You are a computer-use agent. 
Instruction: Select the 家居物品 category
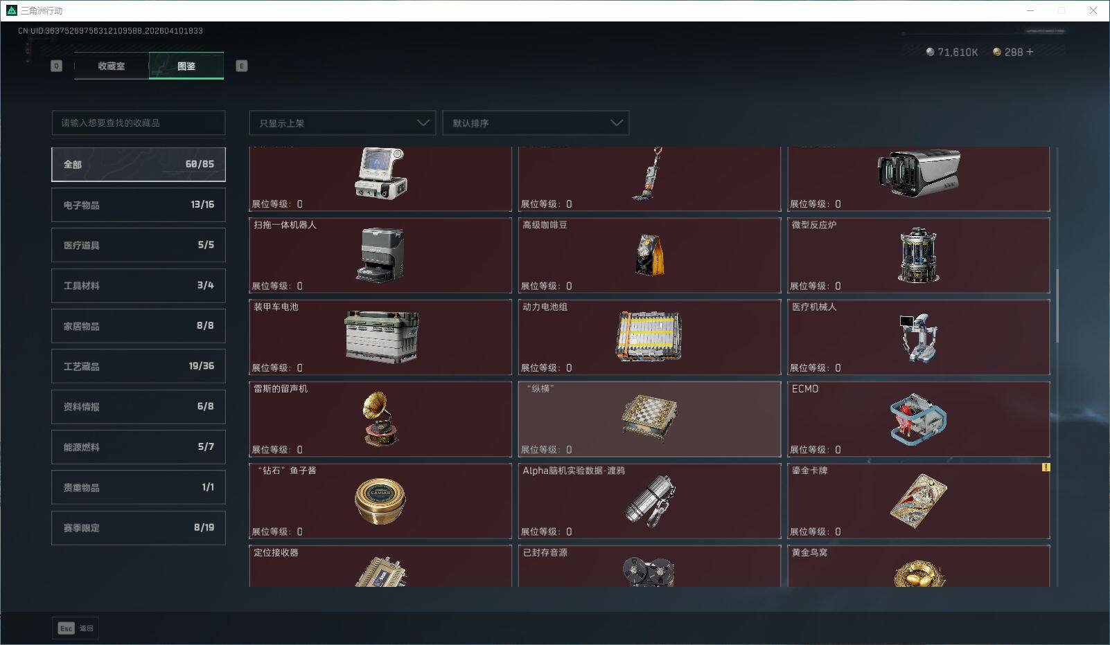tap(139, 326)
